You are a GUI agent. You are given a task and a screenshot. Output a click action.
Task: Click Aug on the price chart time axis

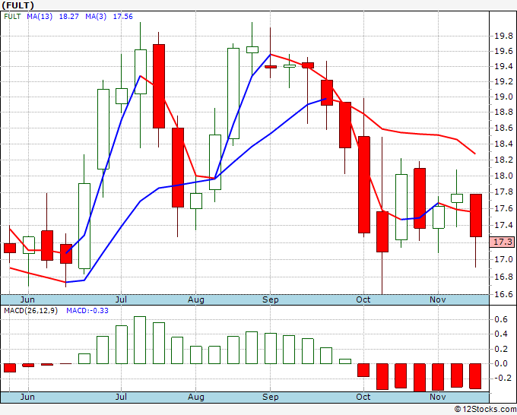coord(196,299)
